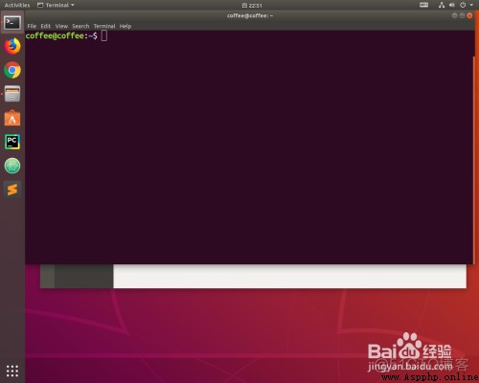Open the Search menu
Screen dimensions: 479x383
[x=80, y=26]
